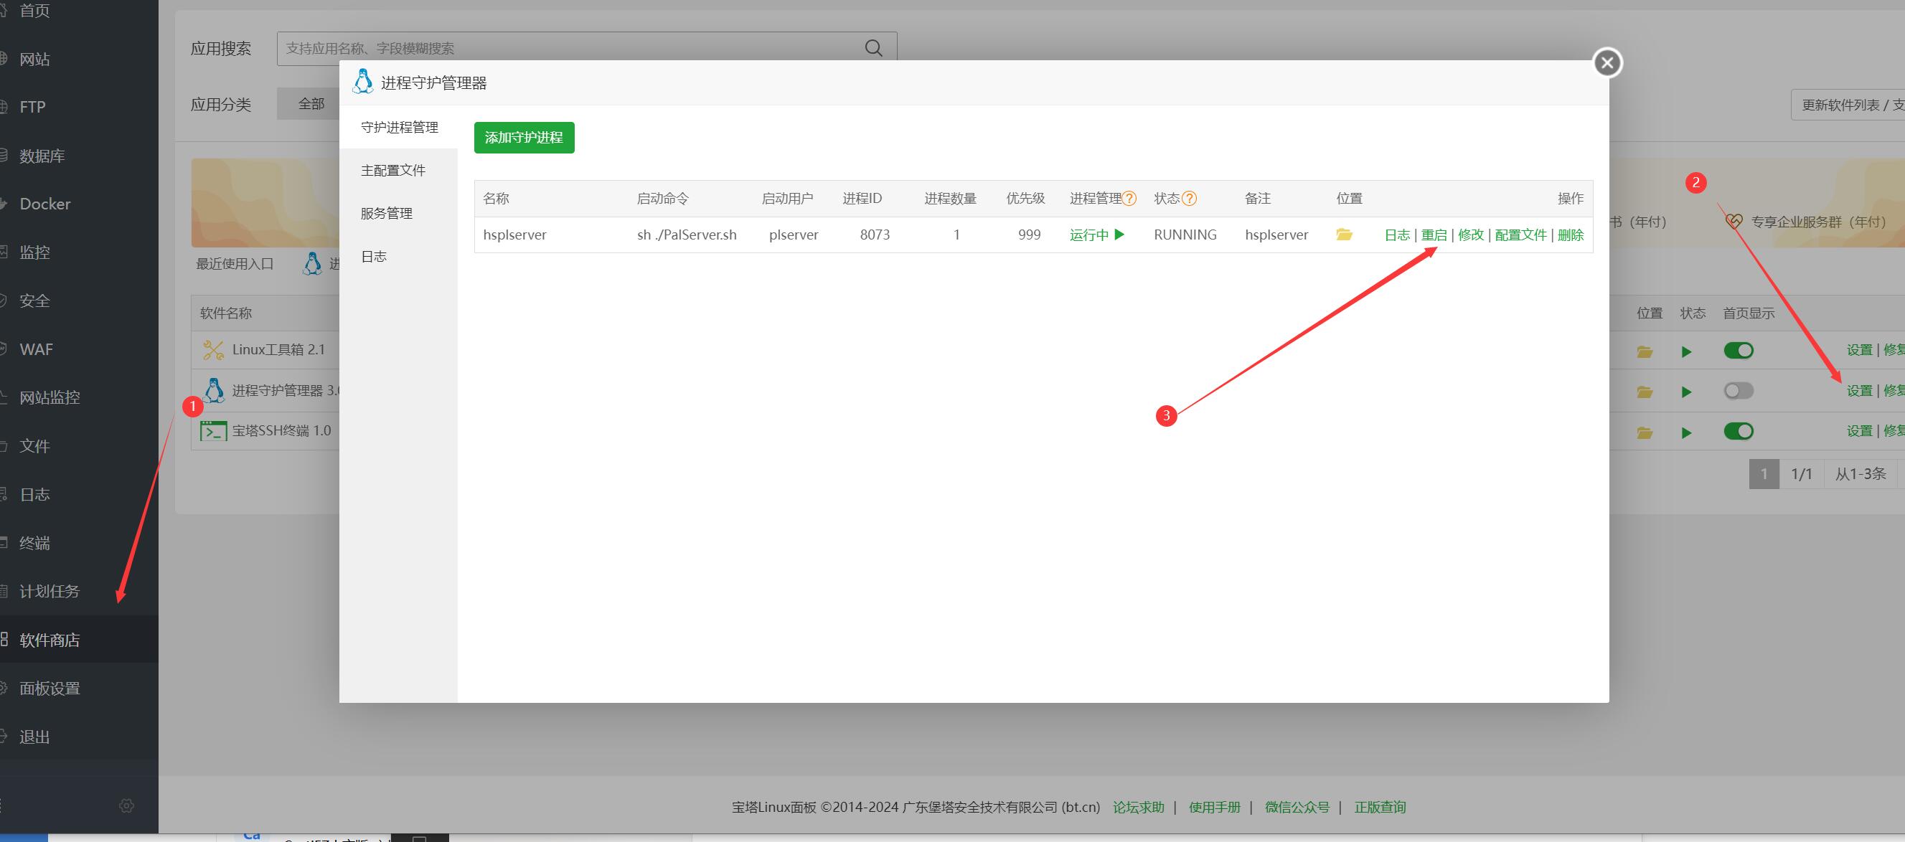
Task: Click 修改 for hsplserver
Action: [x=1471, y=235]
